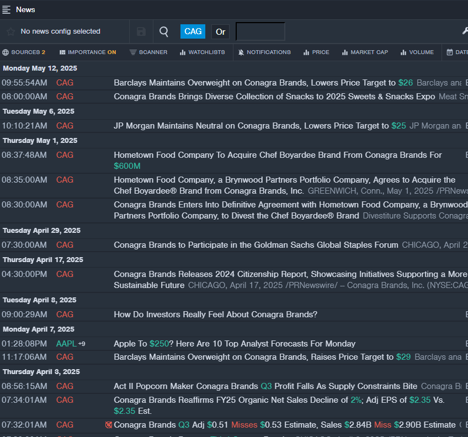Screen dimensions: 468x437
Task: Open the 2024 Citizenship Report headline
Action: coord(291,279)
